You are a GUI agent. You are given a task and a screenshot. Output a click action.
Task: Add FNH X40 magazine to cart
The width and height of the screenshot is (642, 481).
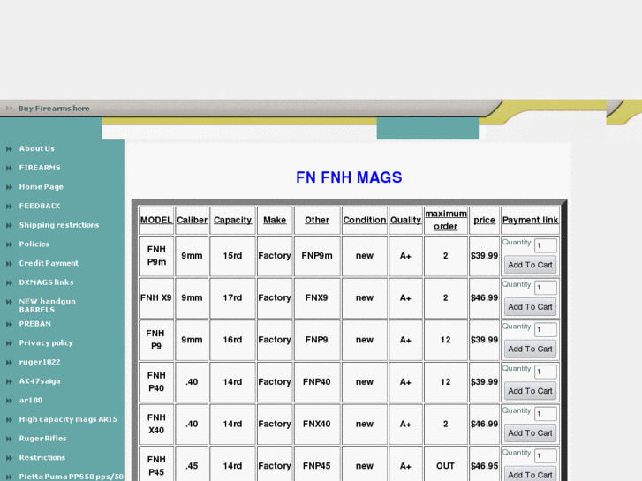[530, 433]
